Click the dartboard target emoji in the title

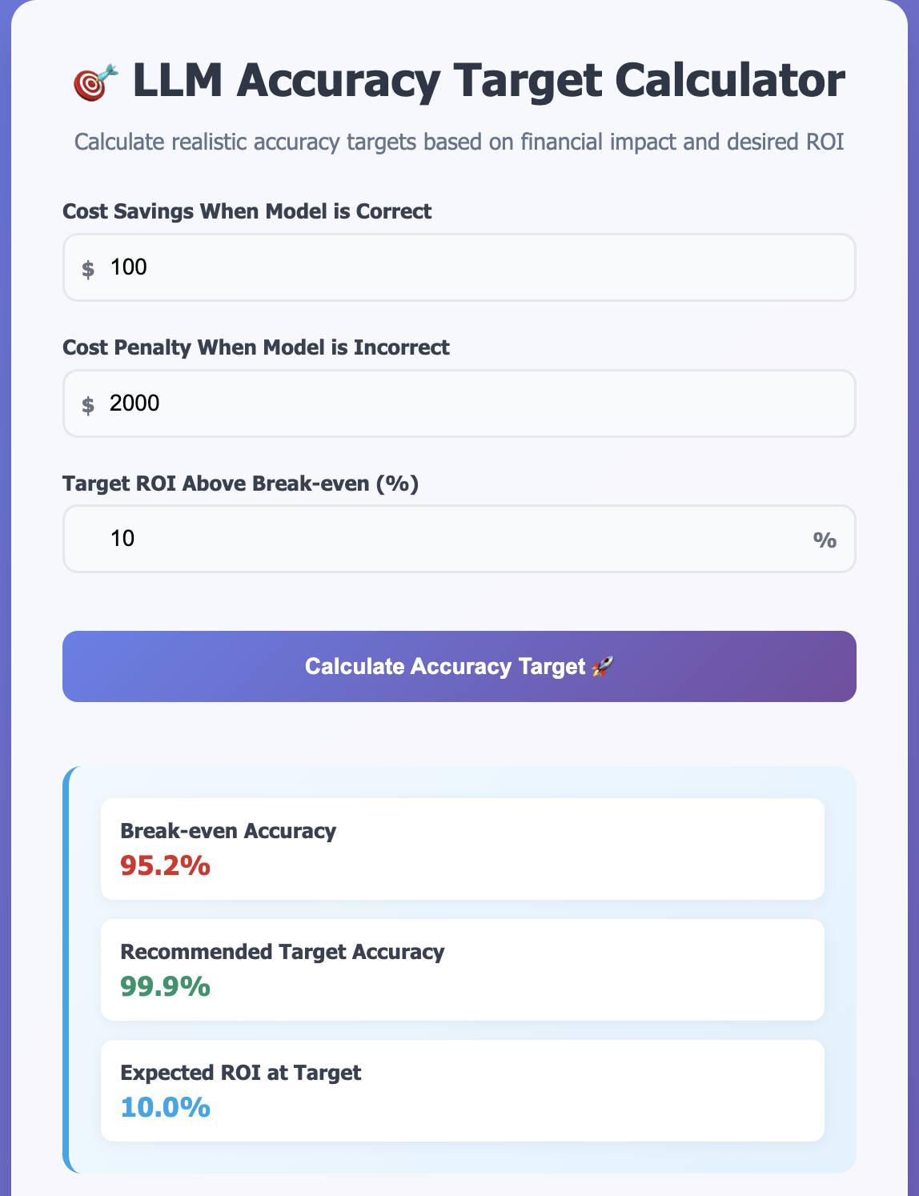point(96,83)
